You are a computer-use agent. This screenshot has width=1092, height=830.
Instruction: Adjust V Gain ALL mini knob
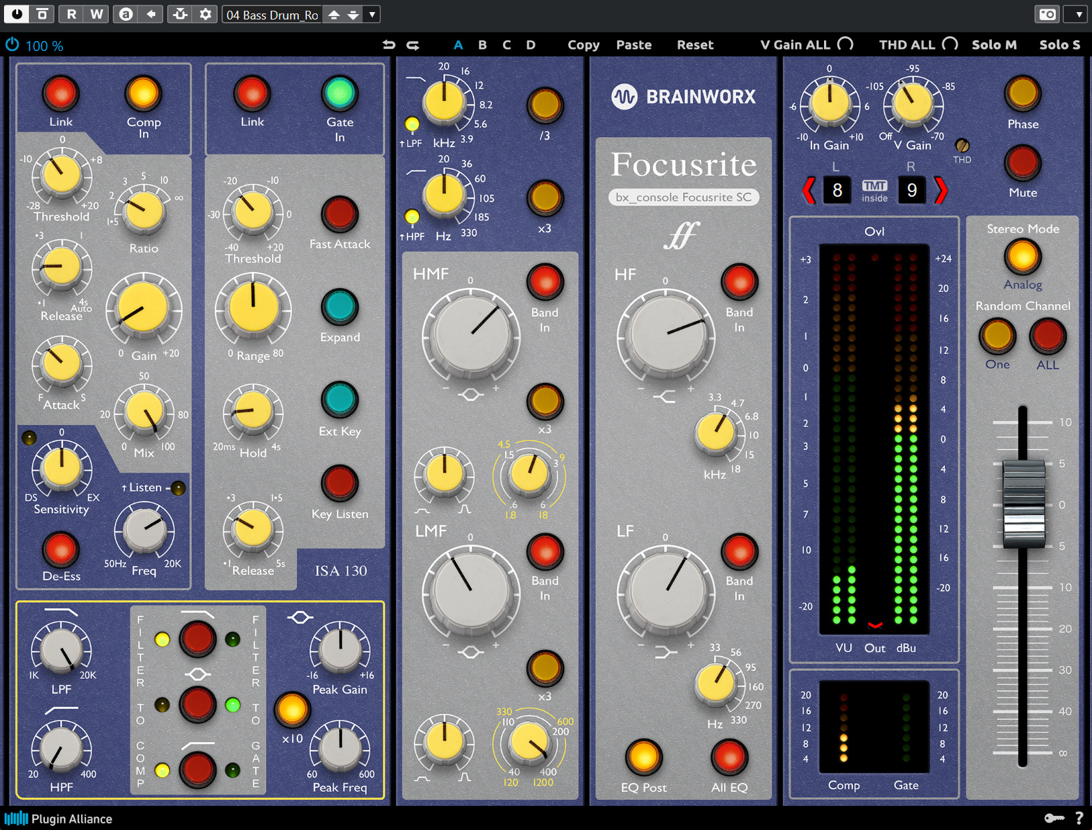[846, 44]
